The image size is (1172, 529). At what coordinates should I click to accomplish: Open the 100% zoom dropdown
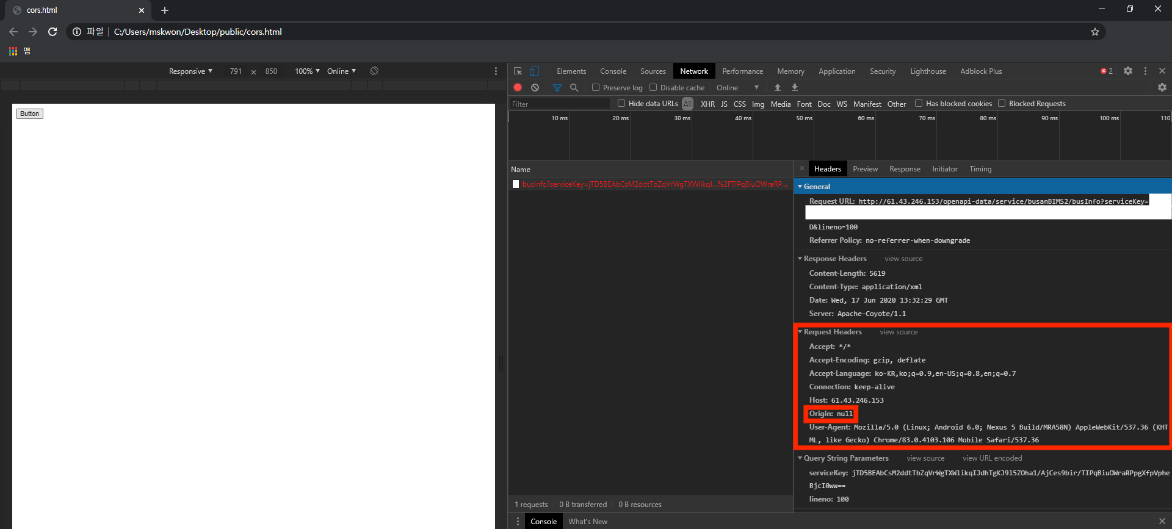(307, 71)
